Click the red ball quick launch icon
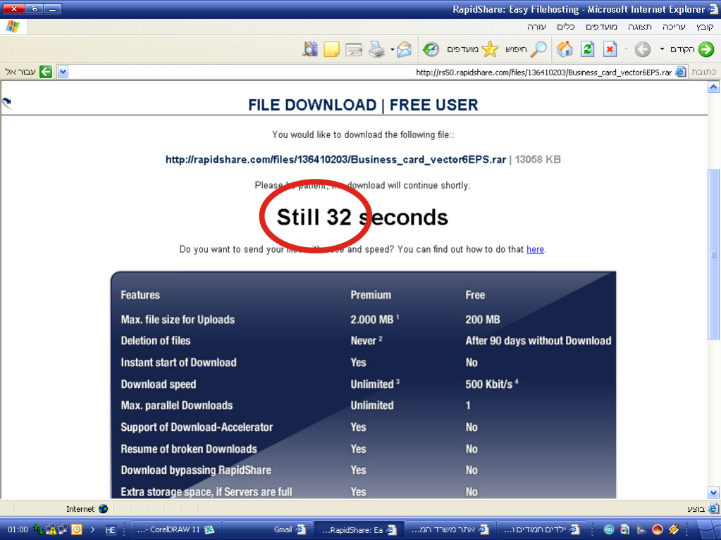This screenshot has height=540, width=721. click(x=658, y=529)
